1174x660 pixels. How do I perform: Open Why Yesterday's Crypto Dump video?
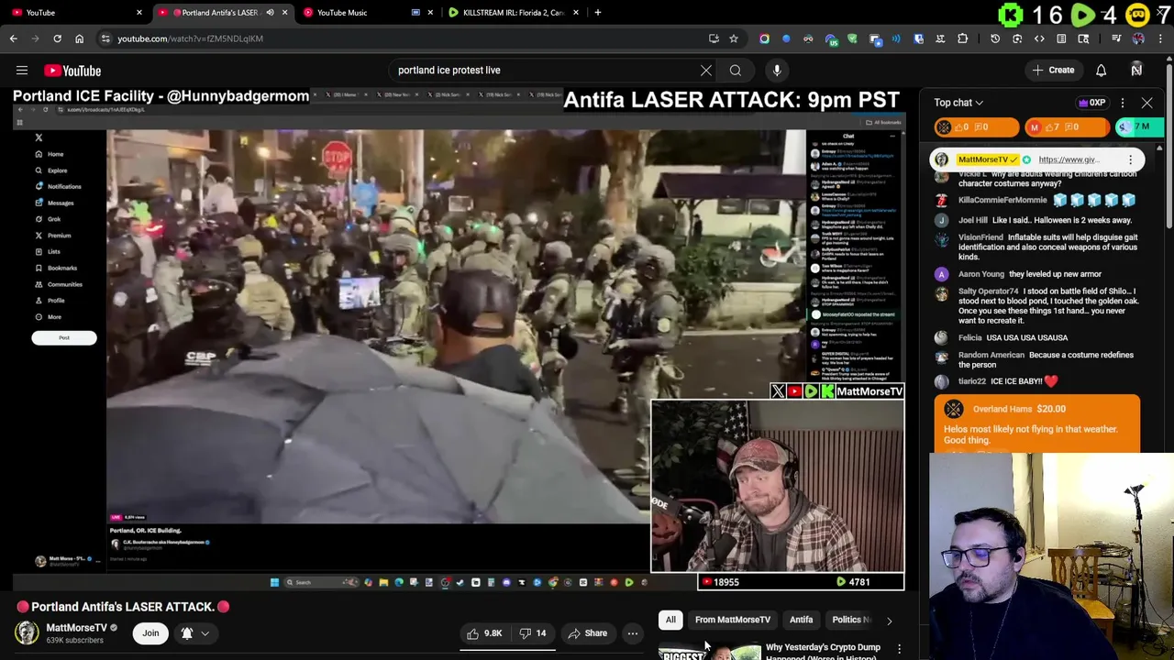823,651
